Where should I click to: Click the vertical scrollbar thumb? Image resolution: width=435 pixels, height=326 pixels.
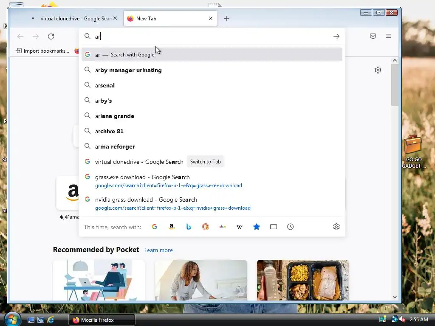tap(395, 85)
